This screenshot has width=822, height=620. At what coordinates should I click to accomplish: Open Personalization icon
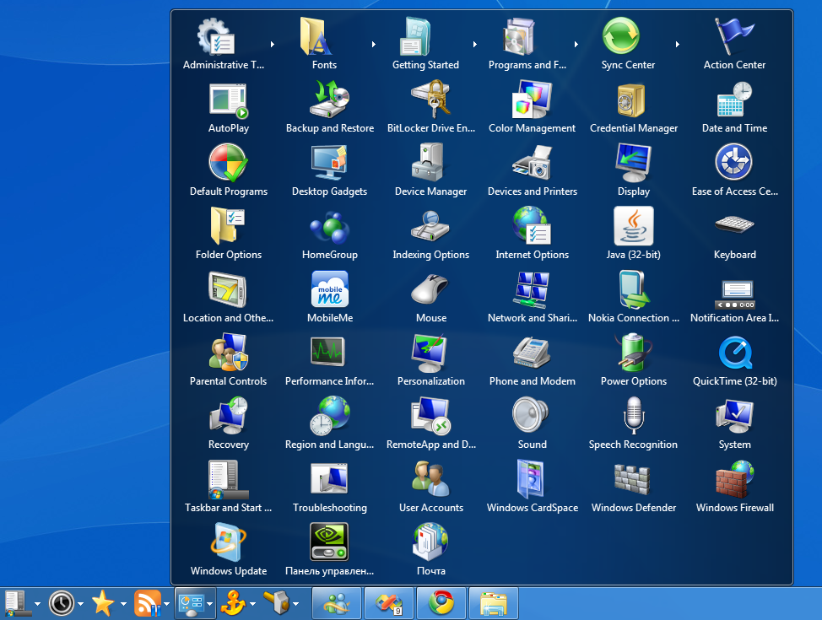(x=430, y=353)
